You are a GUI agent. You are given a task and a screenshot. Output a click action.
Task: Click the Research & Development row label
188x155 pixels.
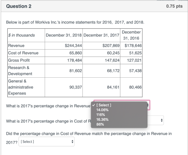point(26,71)
